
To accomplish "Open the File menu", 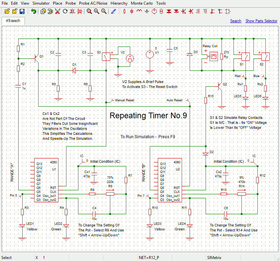I will [4, 3].
